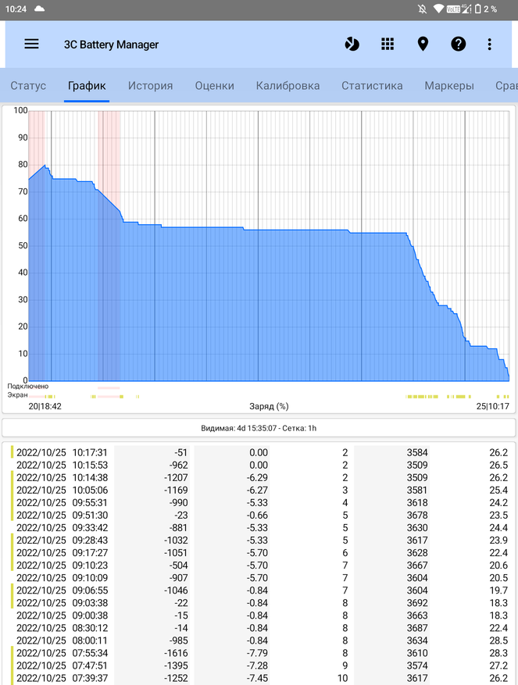The width and height of the screenshot is (518, 685).
Task: Tap the muted notifications bell status icon
Action: [422, 9]
